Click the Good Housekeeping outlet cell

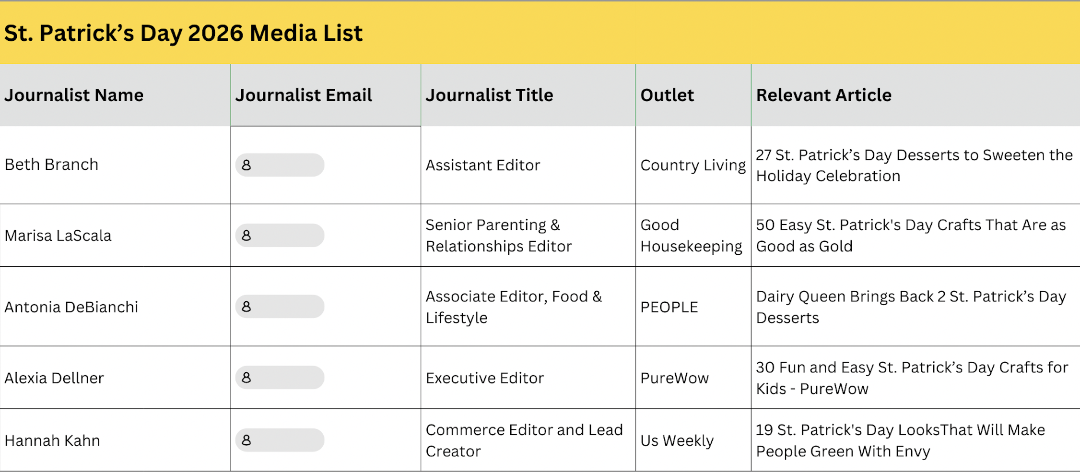point(691,236)
